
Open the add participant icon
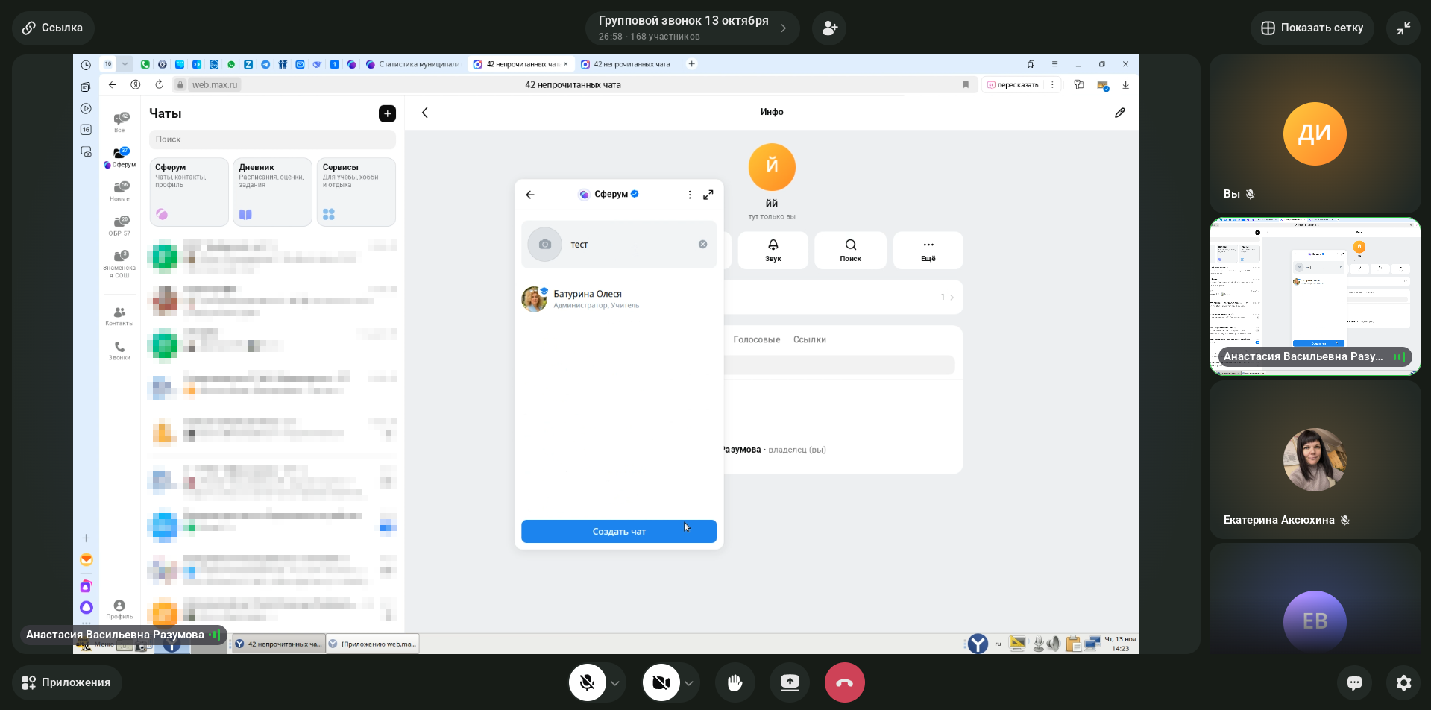pos(829,28)
